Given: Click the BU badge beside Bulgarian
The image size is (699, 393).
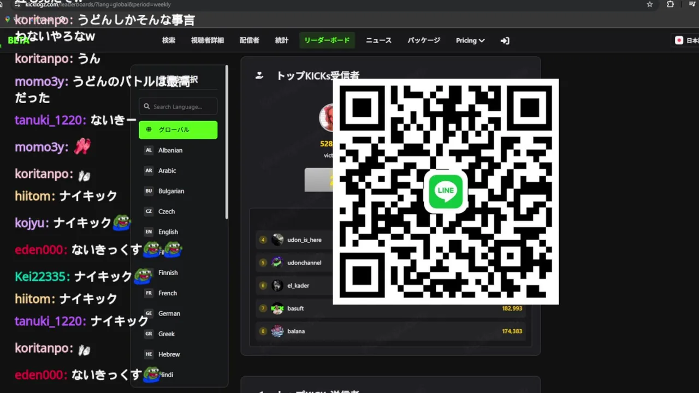Looking at the screenshot, I should (149, 191).
